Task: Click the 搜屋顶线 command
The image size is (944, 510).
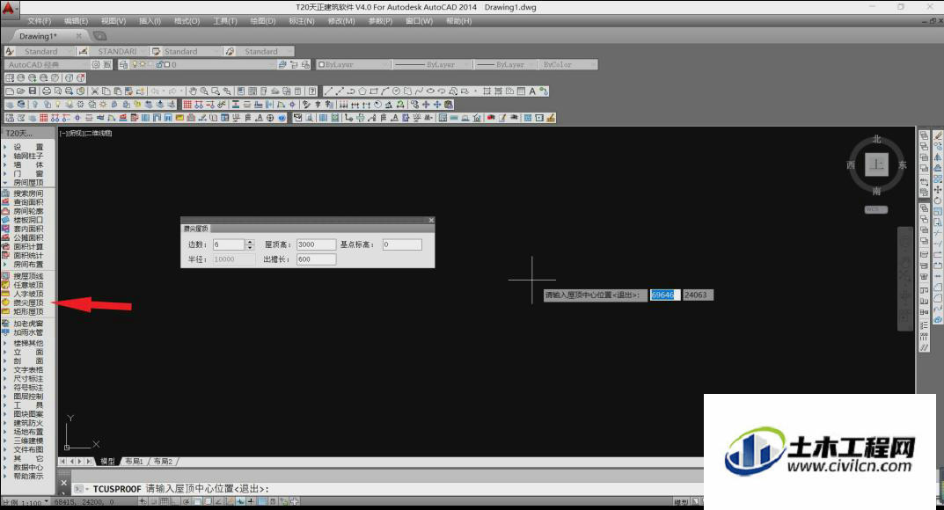Action: click(x=28, y=276)
